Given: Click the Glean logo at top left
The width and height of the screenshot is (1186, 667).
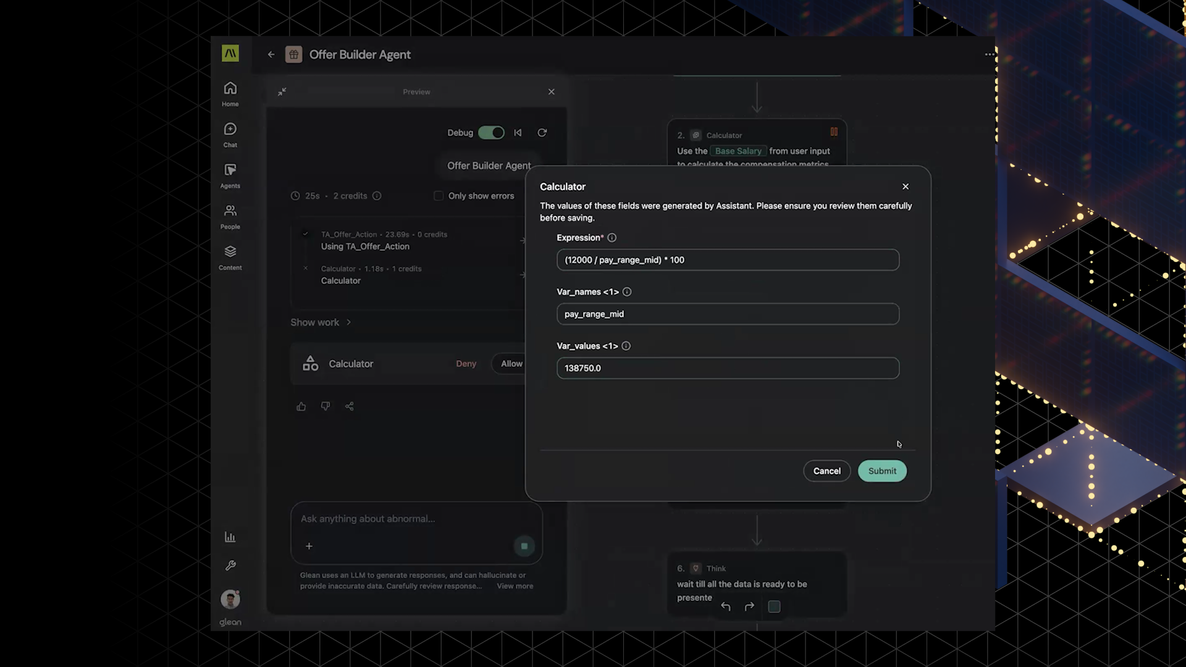Looking at the screenshot, I should [230, 53].
